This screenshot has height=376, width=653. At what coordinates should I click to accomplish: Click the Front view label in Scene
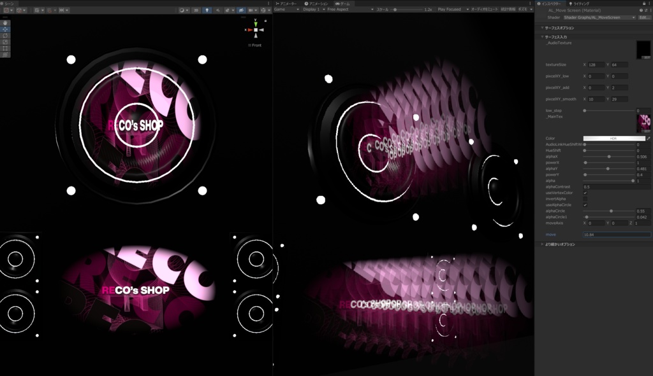coord(255,45)
